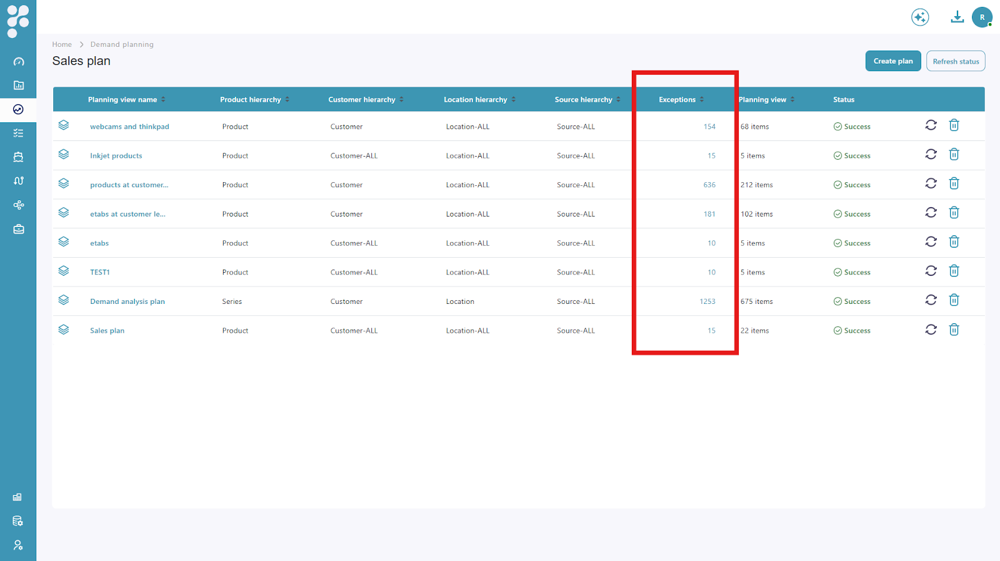Open the user admin sidebar icon
1000x561 pixels.
click(x=17, y=545)
